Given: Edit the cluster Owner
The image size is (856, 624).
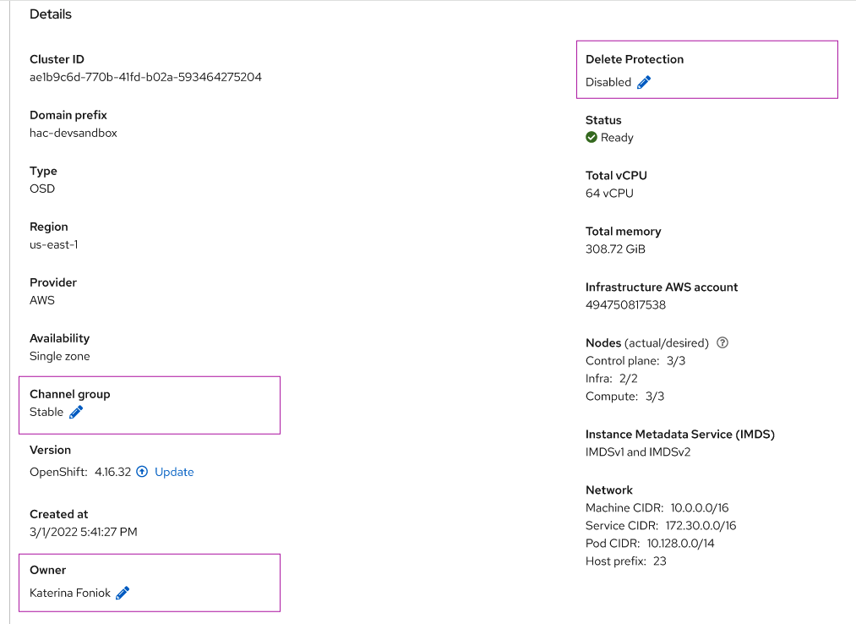Looking at the screenshot, I should [x=123, y=593].
